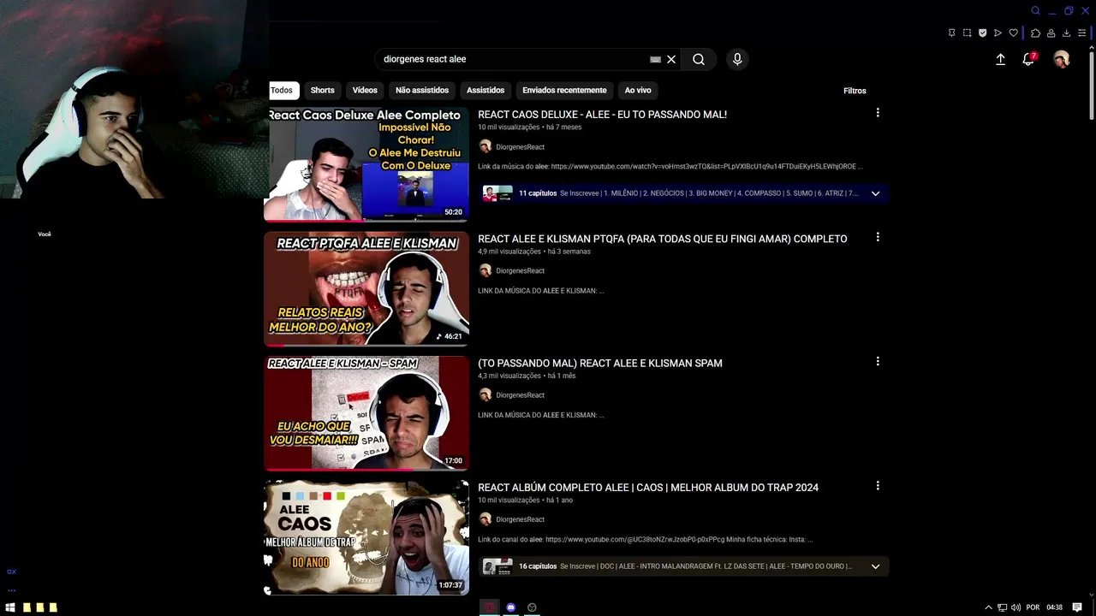The height and width of the screenshot is (616, 1096).
Task: Open the upload/create video arrow icon
Action: point(1000,59)
